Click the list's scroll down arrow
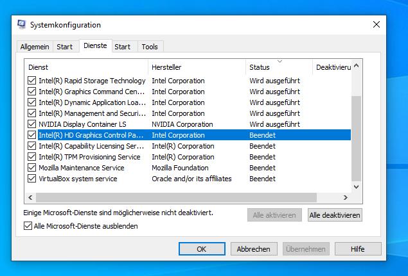 click(356, 187)
